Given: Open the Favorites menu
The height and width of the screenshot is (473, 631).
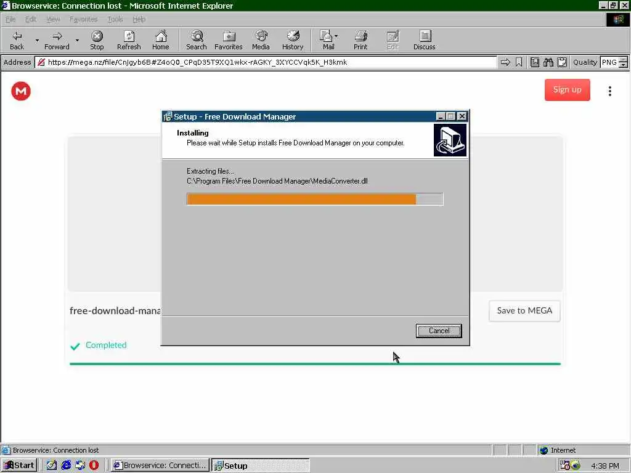Looking at the screenshot, I should click(x=83, y=19).
